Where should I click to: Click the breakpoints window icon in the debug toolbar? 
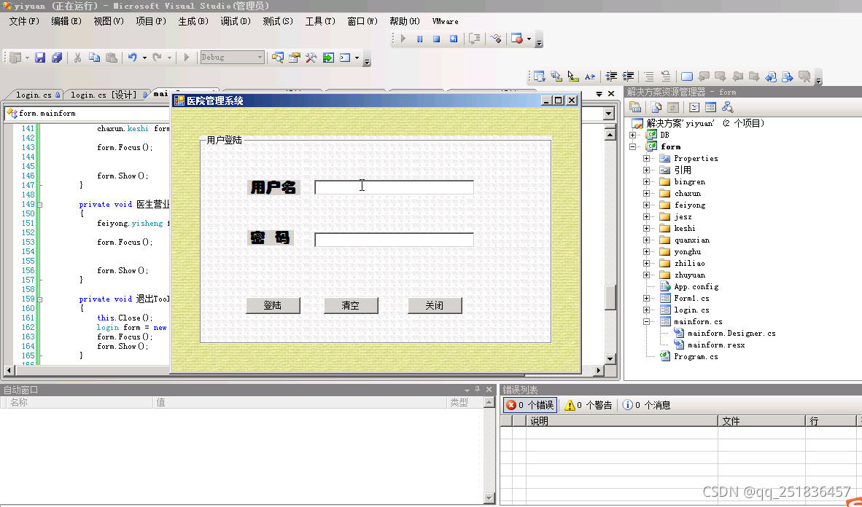(516, 39)
